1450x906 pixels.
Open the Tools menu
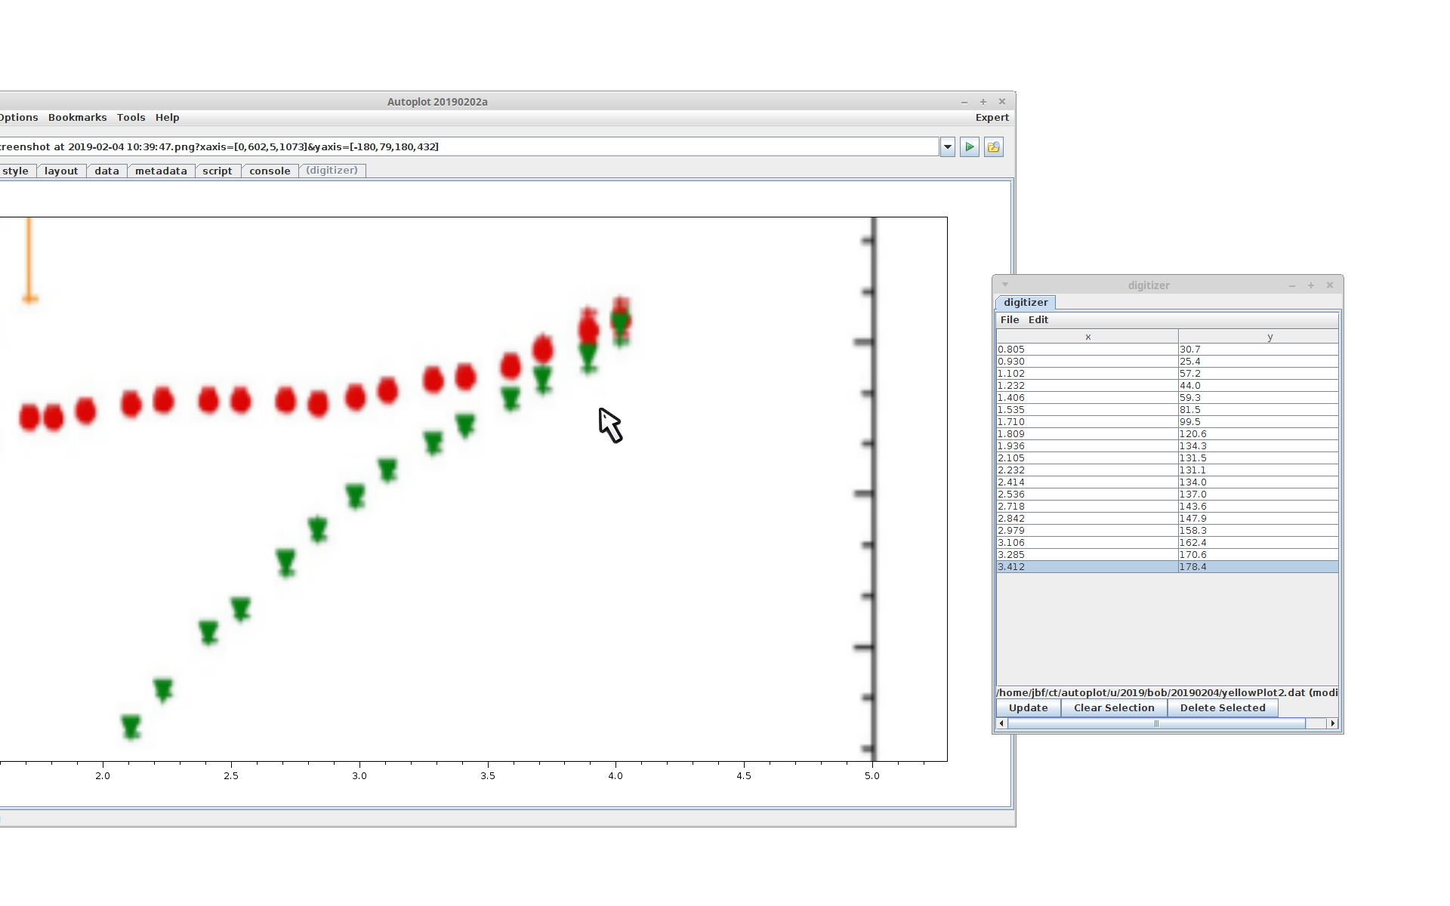pos(131,118)
